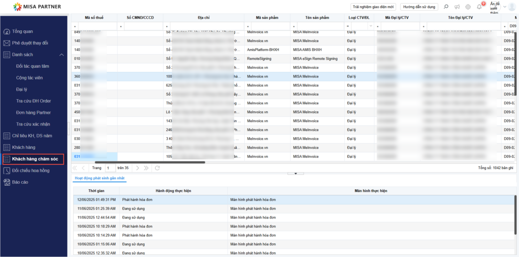Open the Loại CTV/ĐL filter dropdown
This screenshot has width=519, height=257.
click(x=370, y=26)
